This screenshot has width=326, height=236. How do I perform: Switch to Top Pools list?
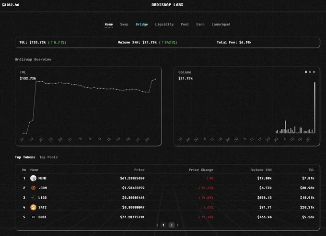pos(48,157)
